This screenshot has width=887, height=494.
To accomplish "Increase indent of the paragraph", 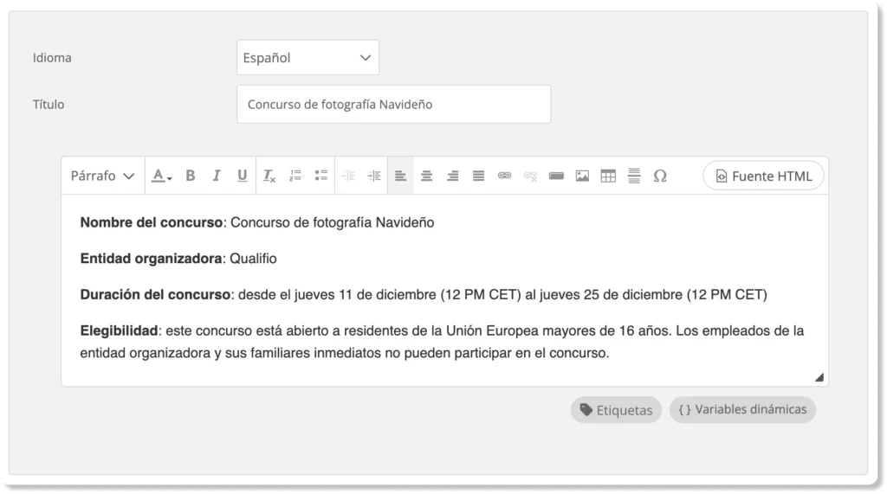I will click(x=374, y=176).
